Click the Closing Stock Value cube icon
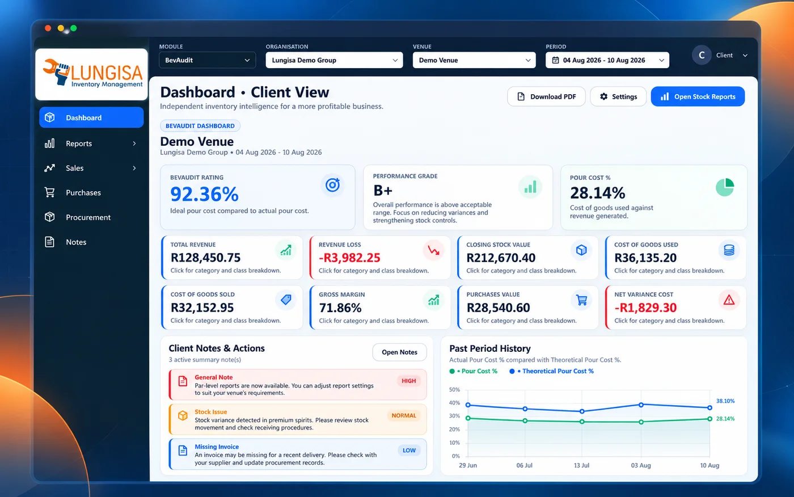 pos(581,250)
